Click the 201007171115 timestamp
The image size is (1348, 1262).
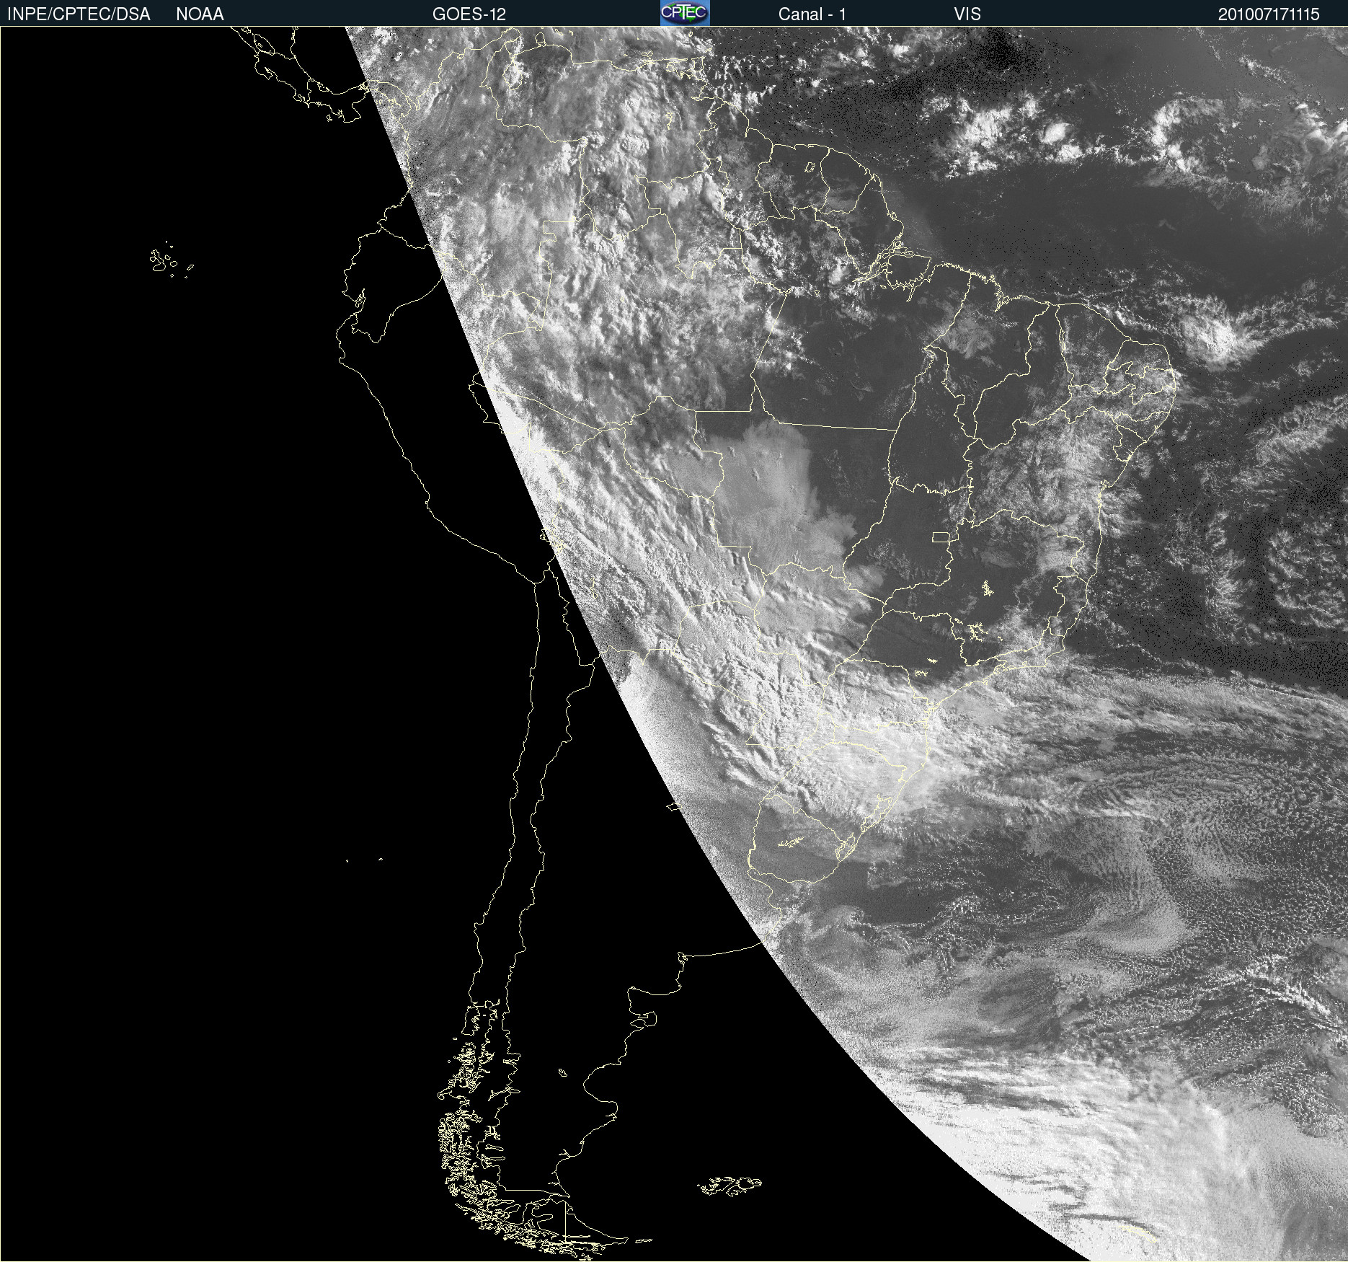click(x=1269, y=14)
